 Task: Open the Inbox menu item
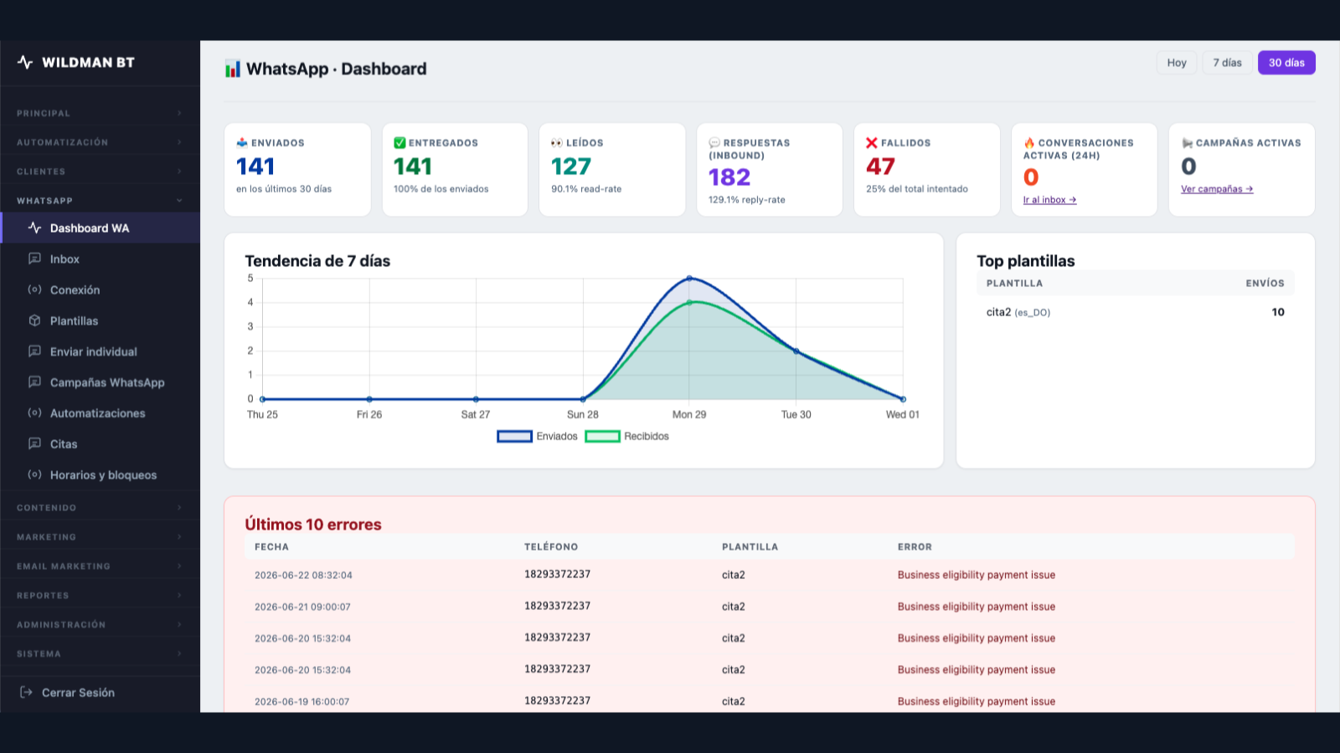coord(100,259)
